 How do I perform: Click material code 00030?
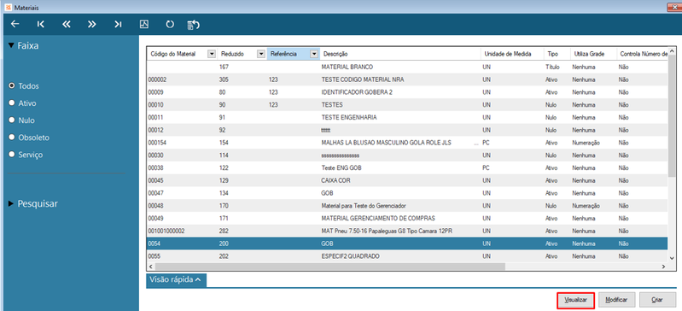(155, 155)
